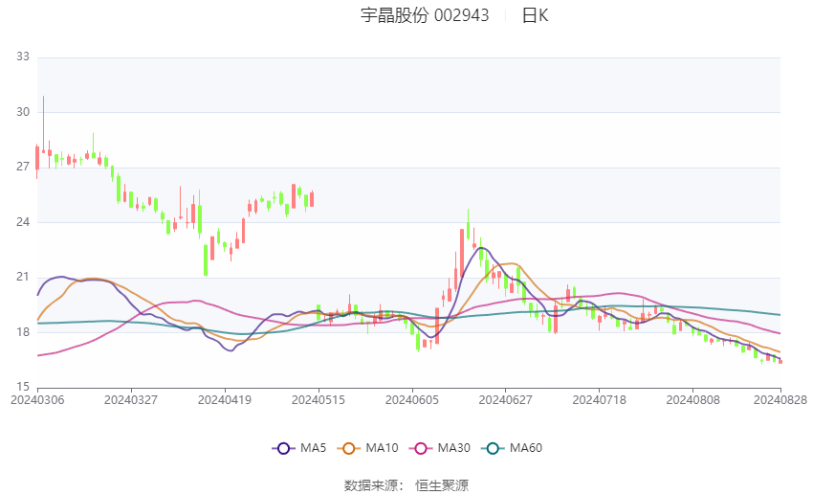Click the data source text 恒生聚源
This screenshot has width=813, height=495.
coord(442,485)
